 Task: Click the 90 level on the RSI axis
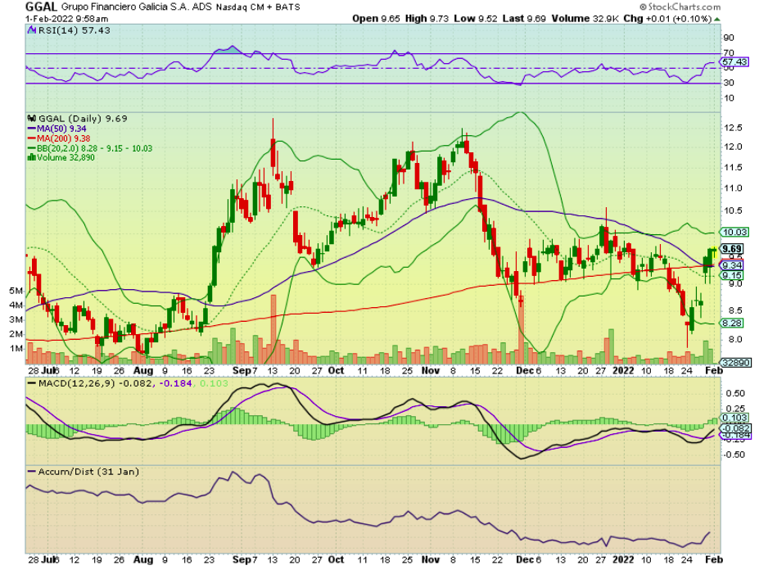pyautogui.click(x=729, y=38)
